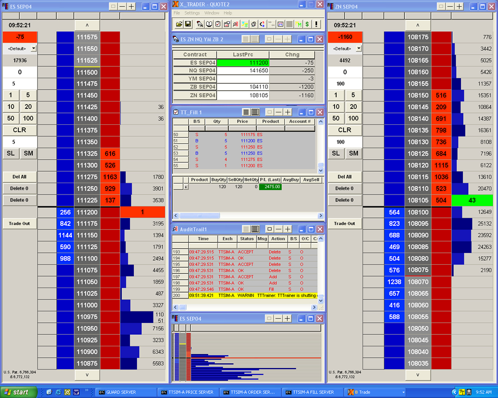The image size is (498, 398).
Task: Click down caret below ZN SEP04 price ladder
Action: 418,375
